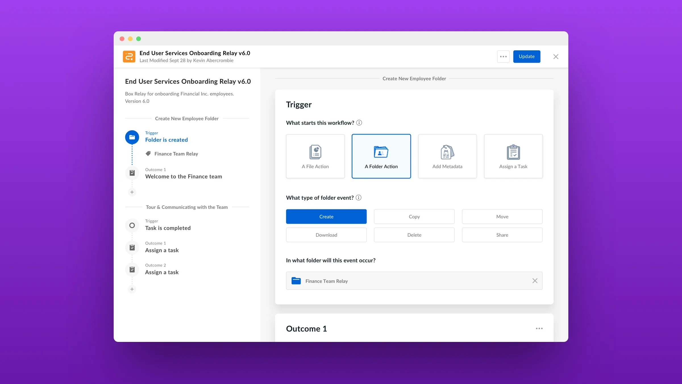Select the A File Action trigger card

[x=315, y=156]
